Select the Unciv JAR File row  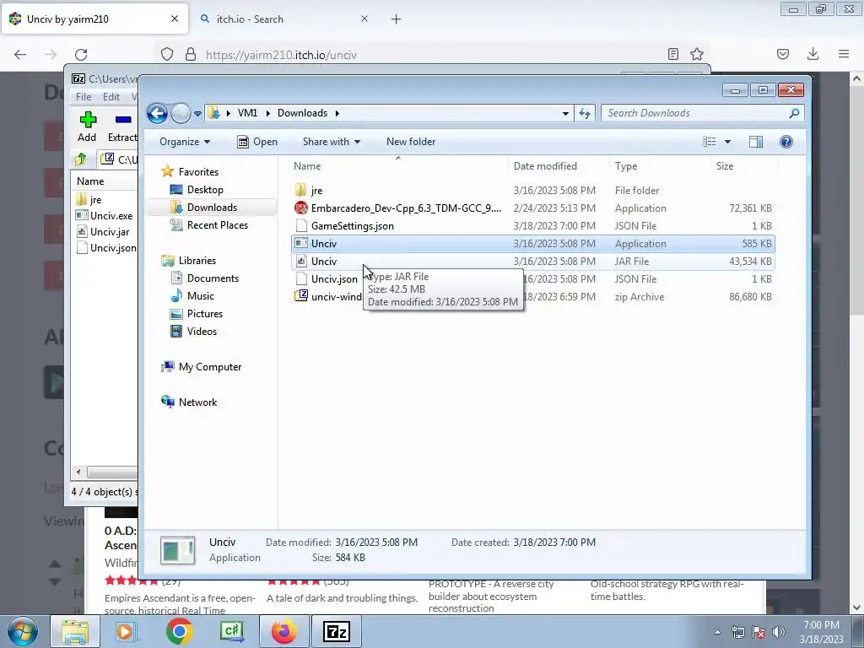[533, 262]
